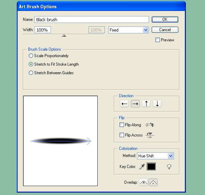Select the right arrow direction button

point(135,104)
